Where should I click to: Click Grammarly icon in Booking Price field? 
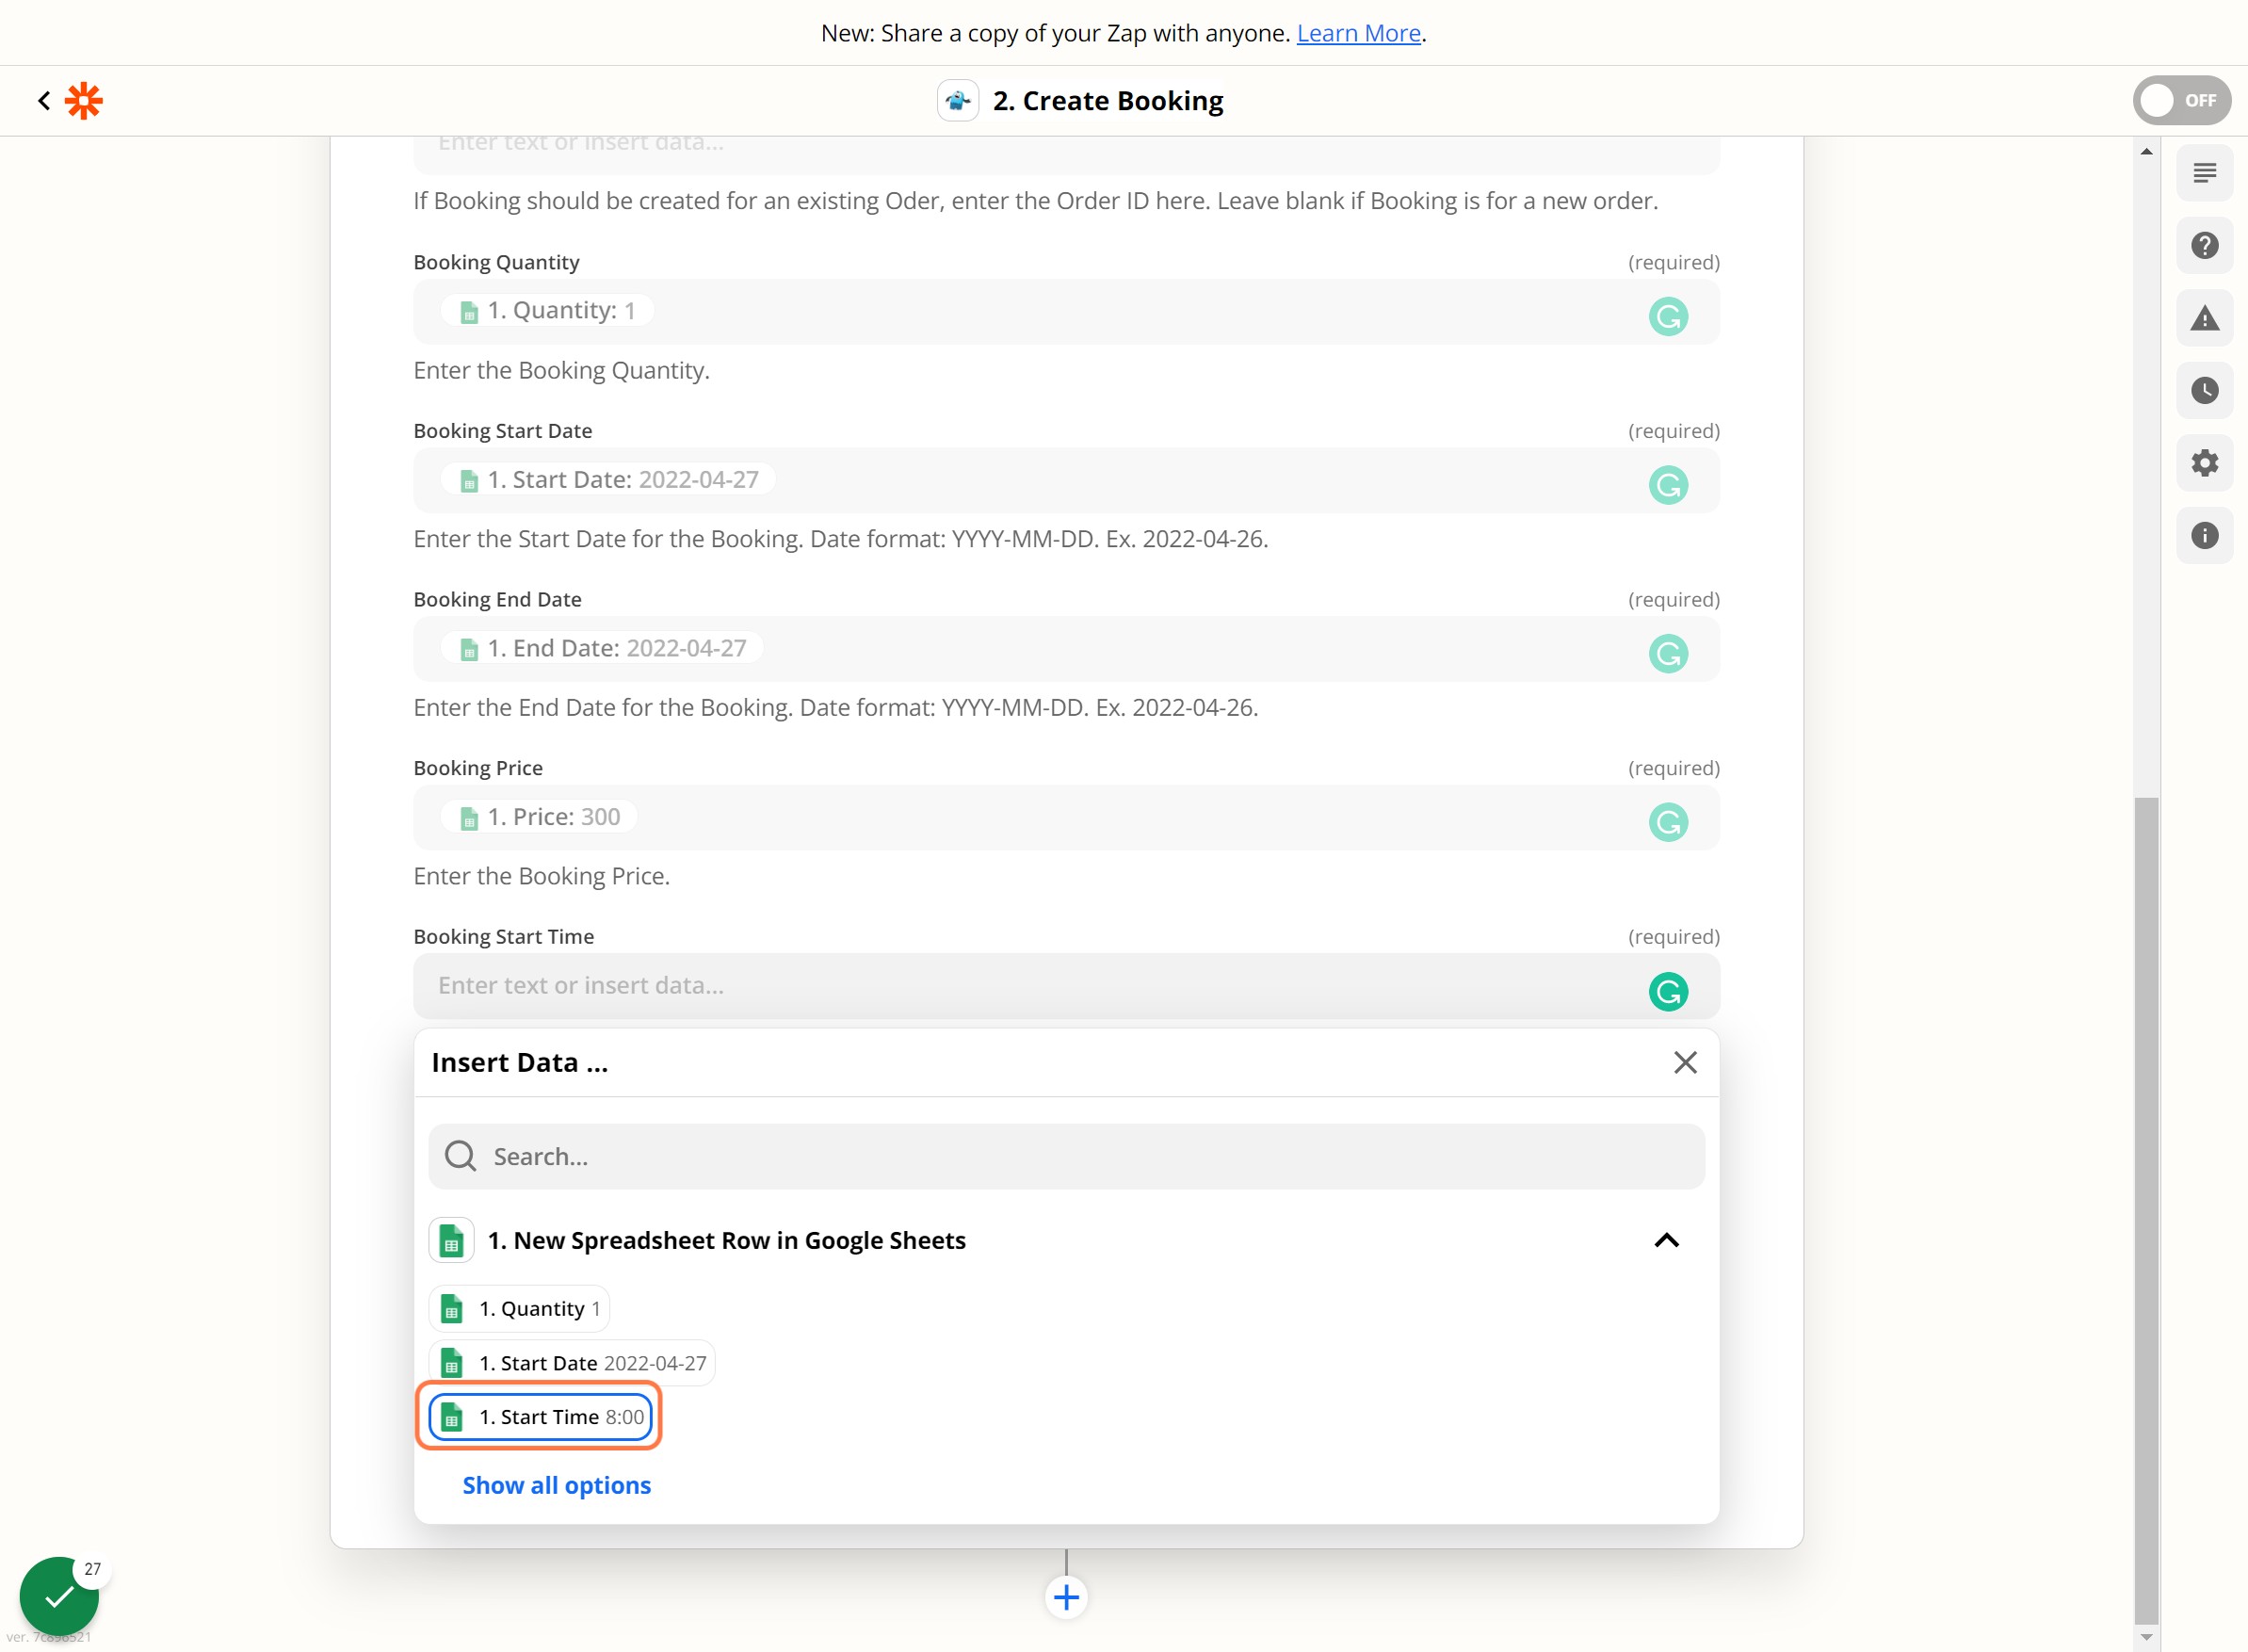point(1668,822)
